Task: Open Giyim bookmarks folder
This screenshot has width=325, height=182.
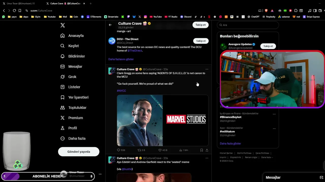Action: click(x=36, y=17)
